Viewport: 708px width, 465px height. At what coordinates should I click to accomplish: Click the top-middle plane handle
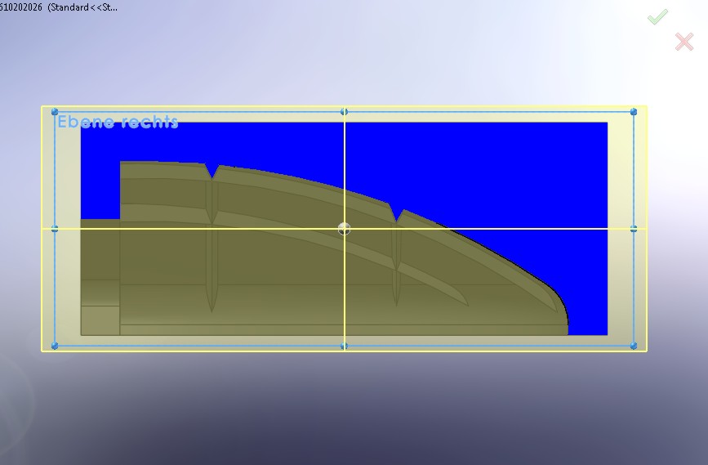344,112
